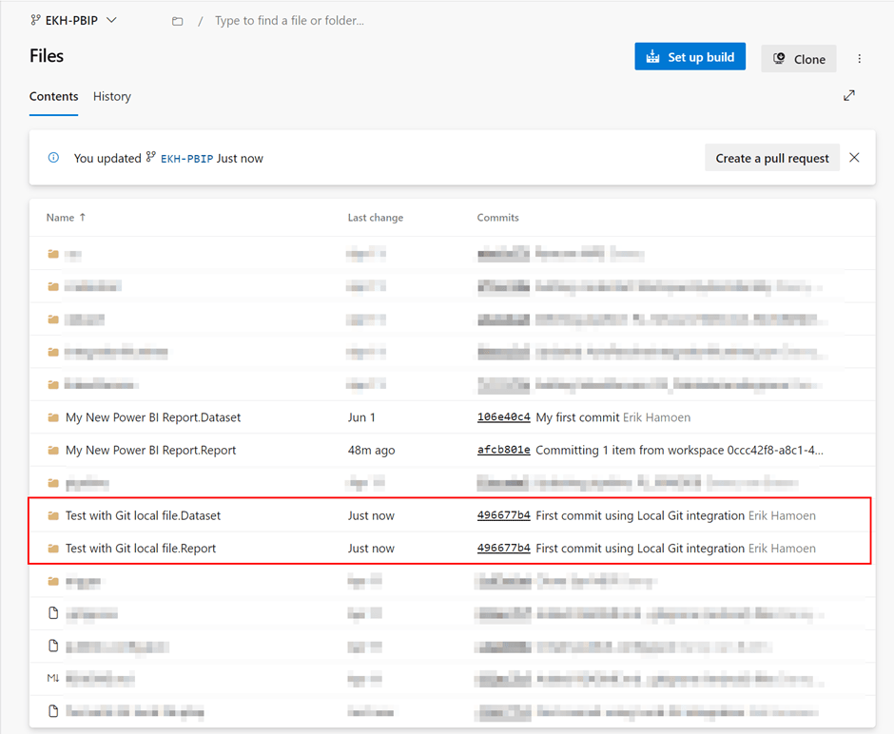The image size is (894, 734).
Task: Click the Set up build button
Action: 690,57
